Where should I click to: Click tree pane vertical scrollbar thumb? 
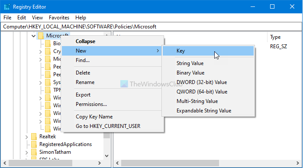(x=106, y=135)
